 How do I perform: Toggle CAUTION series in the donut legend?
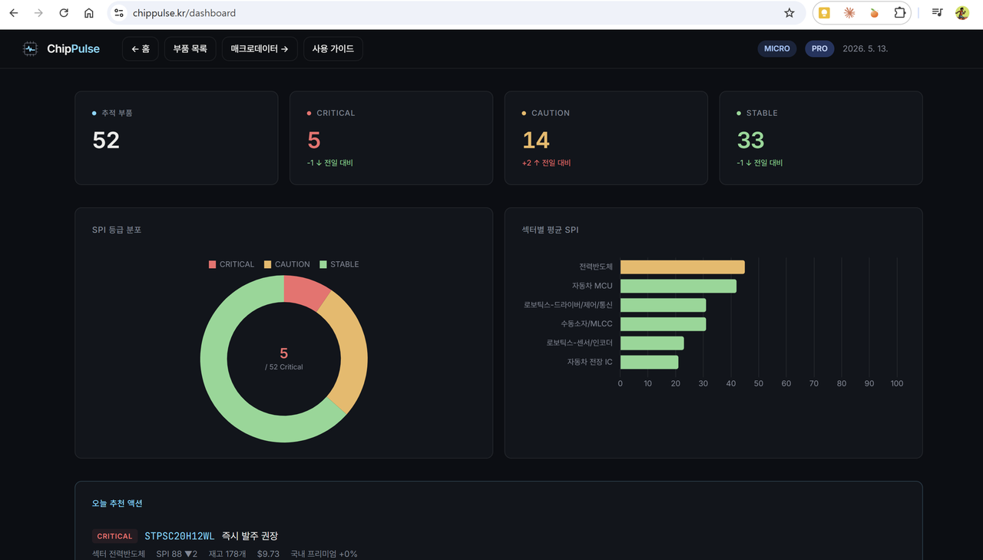point(286,264)
